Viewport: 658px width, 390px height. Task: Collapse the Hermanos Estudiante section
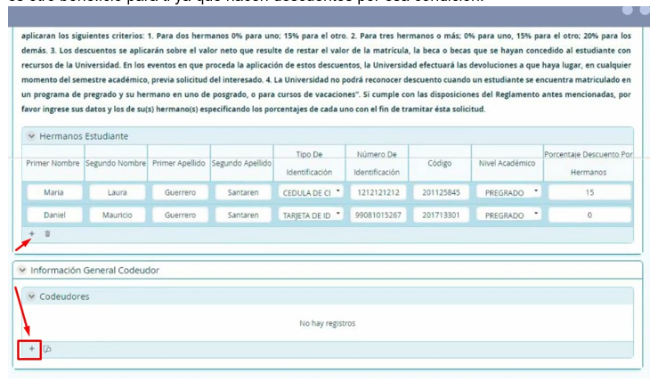[x=31, y=136]
